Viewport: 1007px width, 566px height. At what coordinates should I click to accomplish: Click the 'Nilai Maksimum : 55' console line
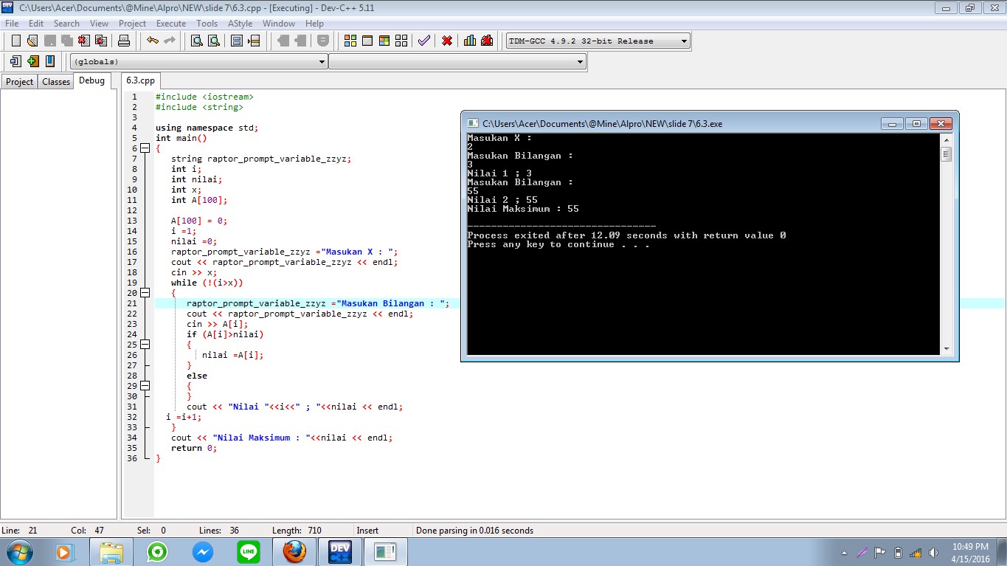click(x=523, y=209)
